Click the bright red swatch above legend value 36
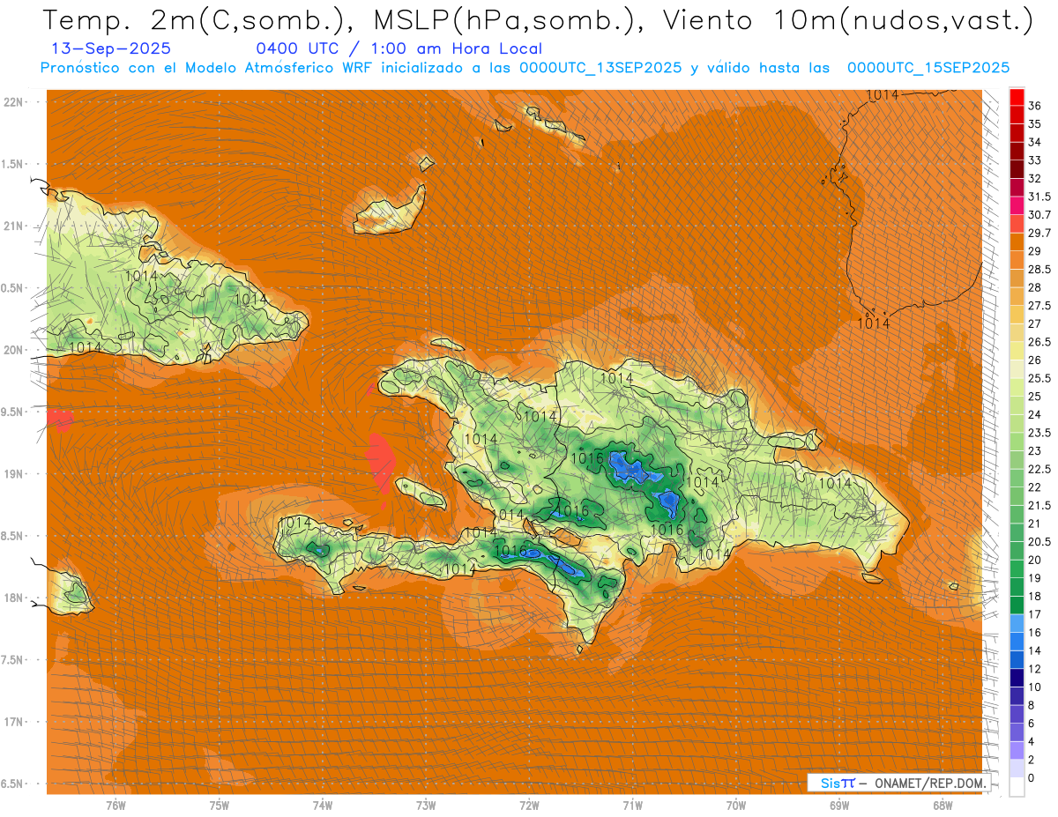 pos(1017,97)
